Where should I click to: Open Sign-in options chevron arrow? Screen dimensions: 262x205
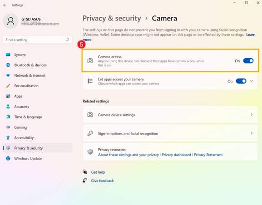point(252,133)
